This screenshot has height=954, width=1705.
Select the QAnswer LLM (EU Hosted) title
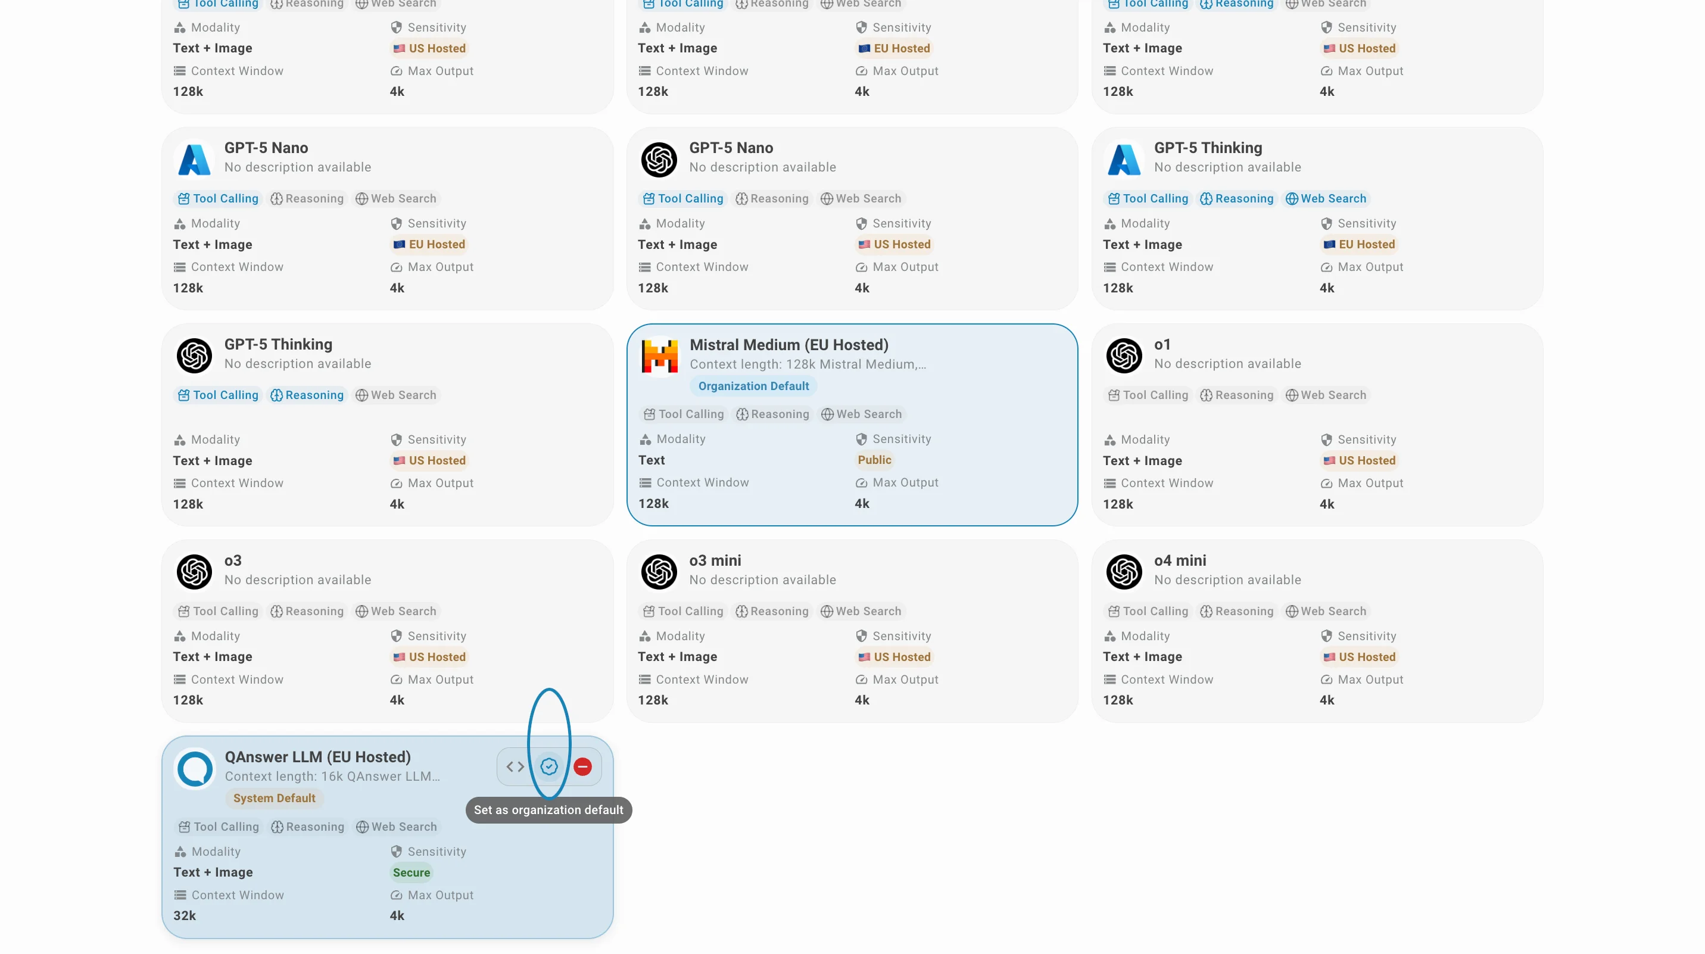[x=317, y=757]
